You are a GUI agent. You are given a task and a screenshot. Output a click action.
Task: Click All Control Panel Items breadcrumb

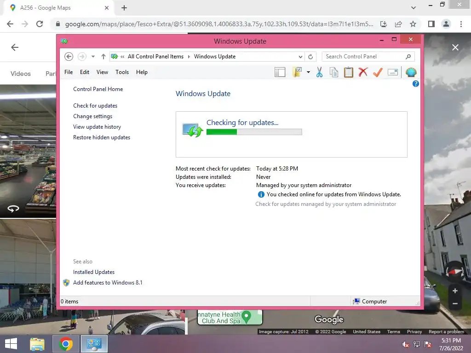tap(155, 57)
